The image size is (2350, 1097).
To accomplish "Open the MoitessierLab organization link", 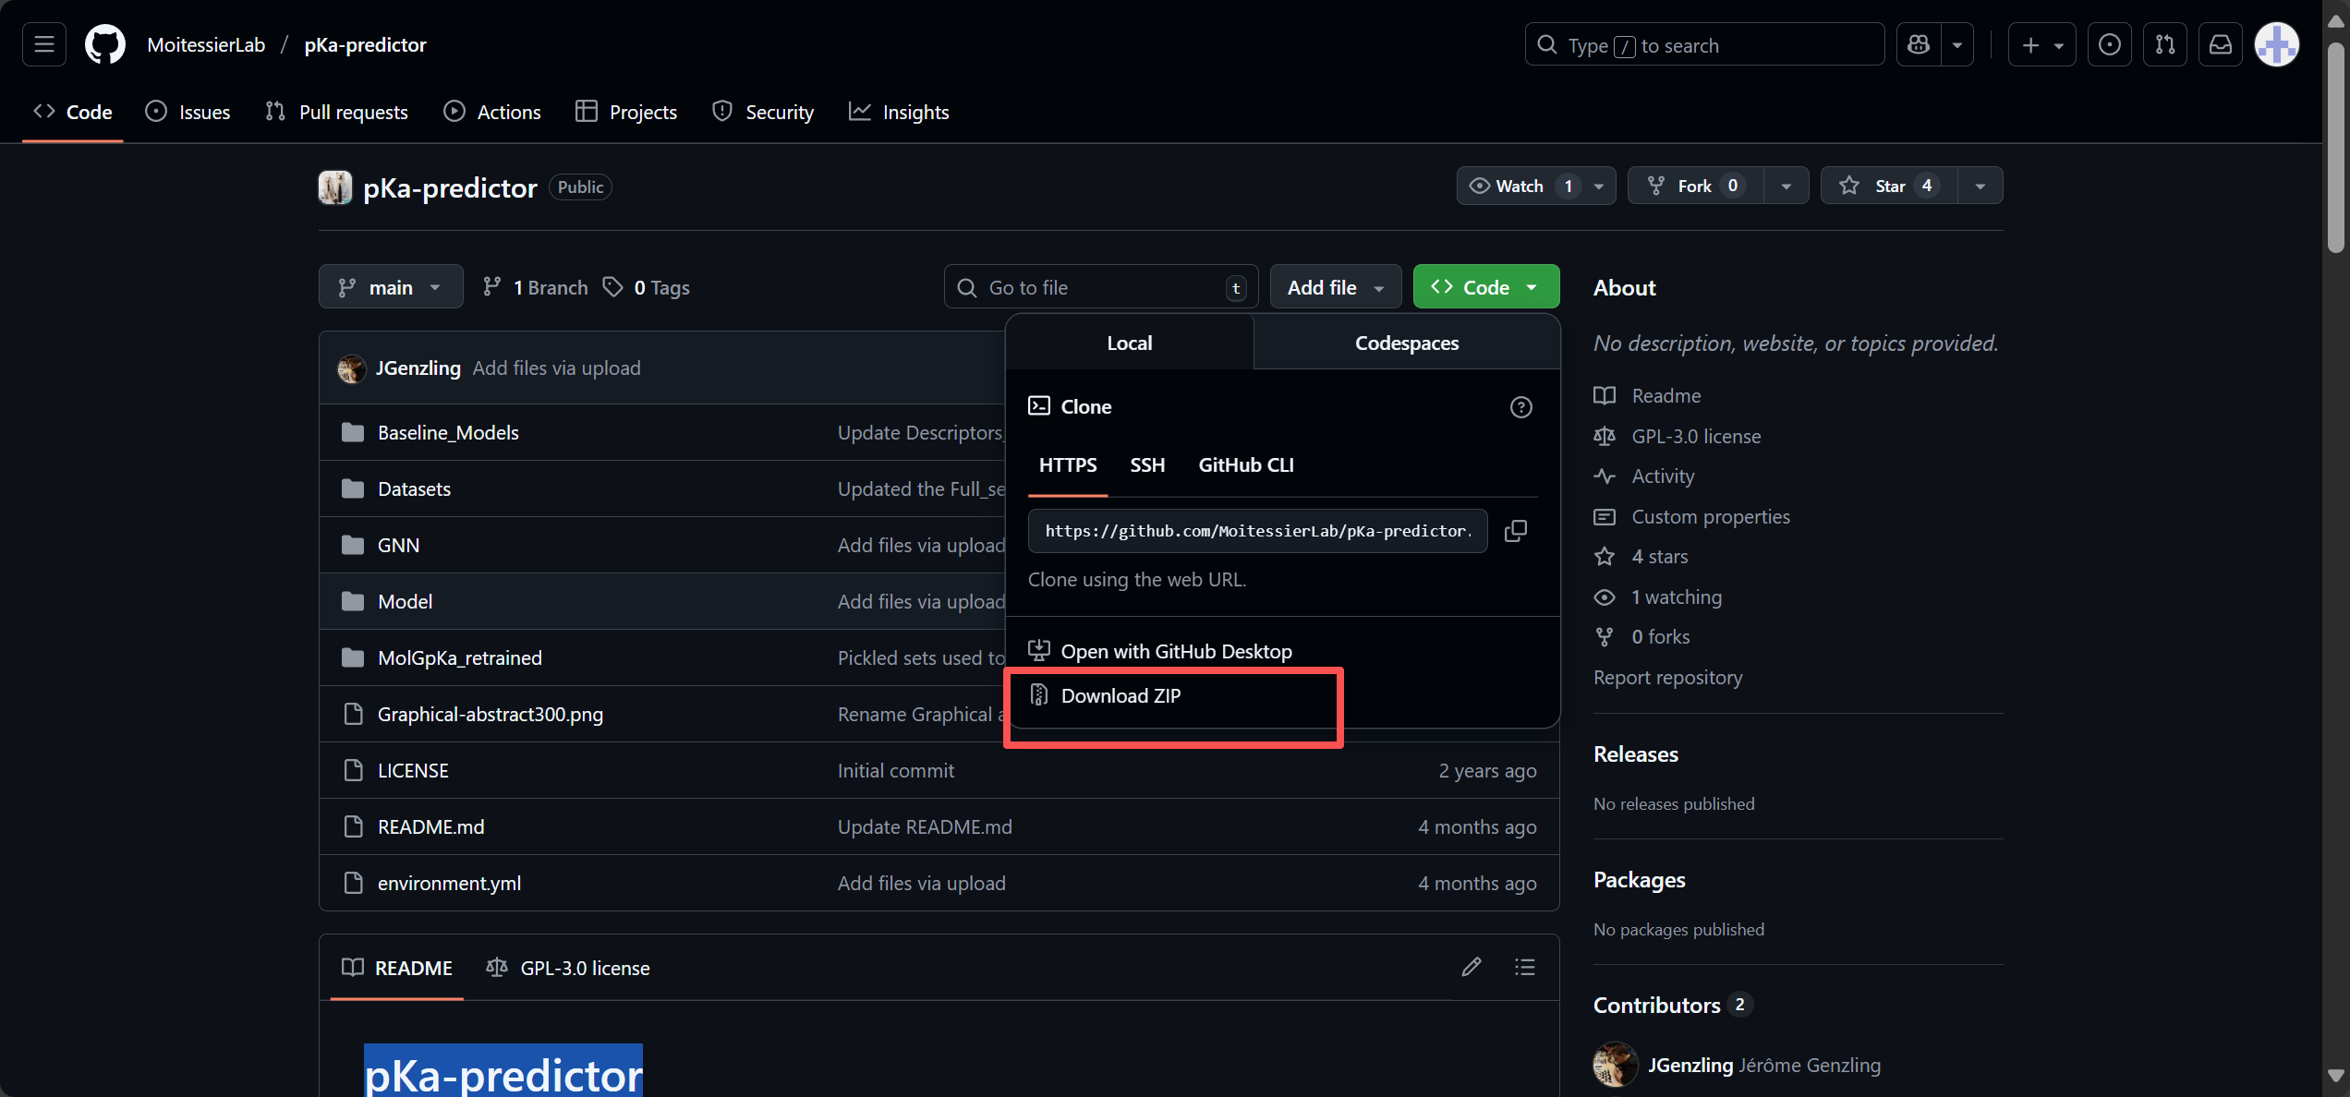I will (206, 44).
